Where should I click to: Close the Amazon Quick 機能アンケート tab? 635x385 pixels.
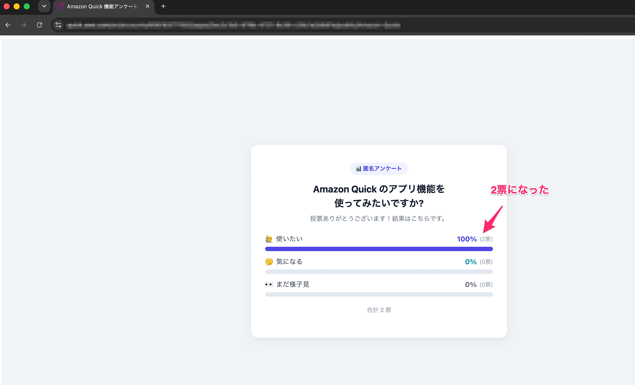point(148,6)
